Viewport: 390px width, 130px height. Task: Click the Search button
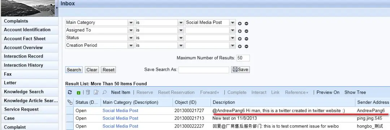point(74,70)
